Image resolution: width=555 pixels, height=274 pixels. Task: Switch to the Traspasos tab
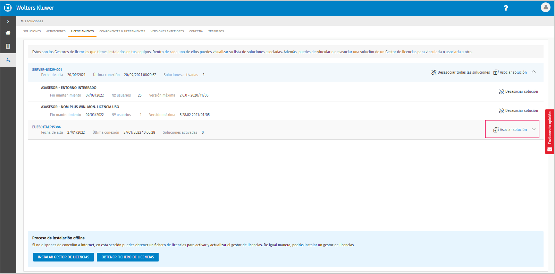point(216,31)
